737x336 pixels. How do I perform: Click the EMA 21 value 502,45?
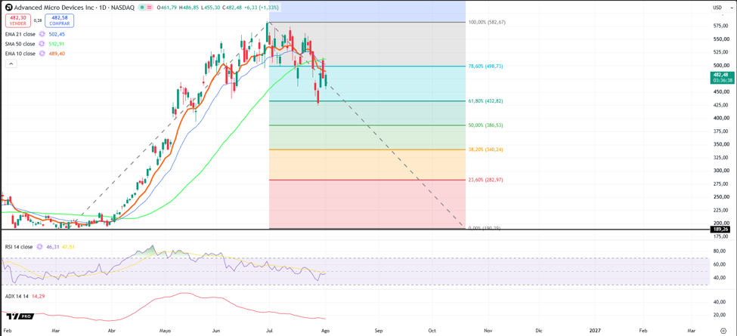57,34
